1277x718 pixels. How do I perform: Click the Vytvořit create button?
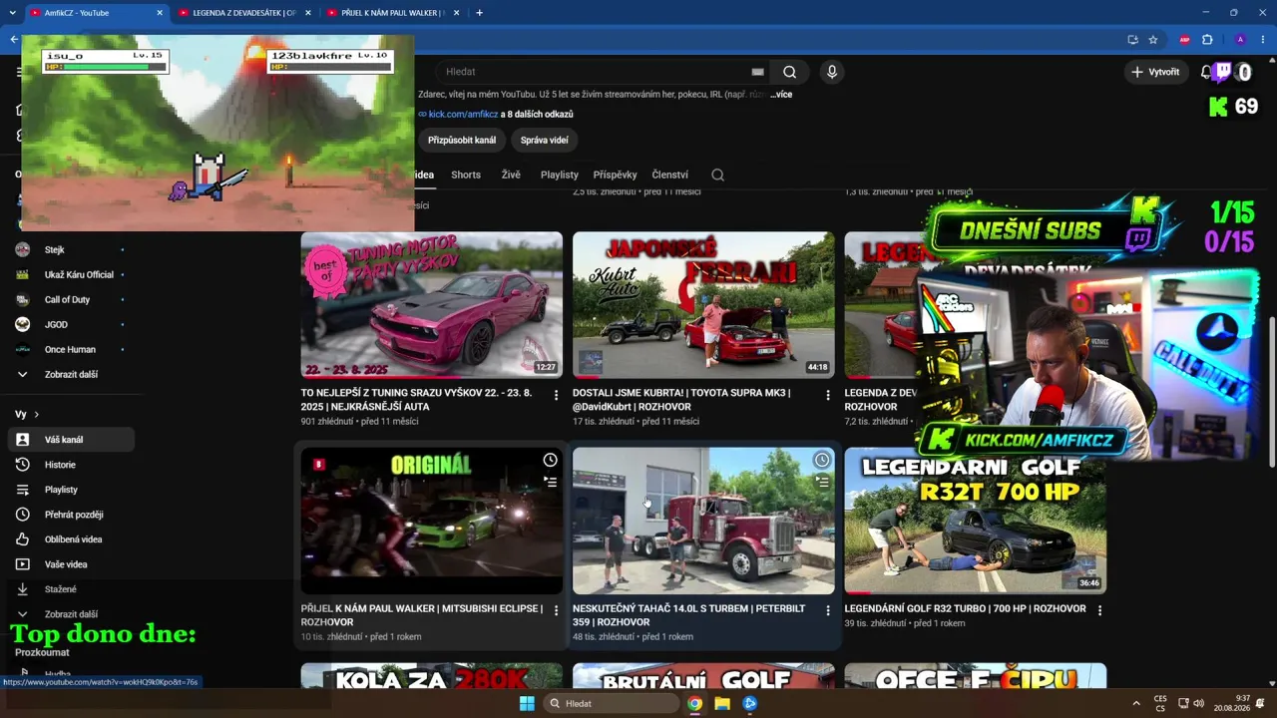point(1156,72)
